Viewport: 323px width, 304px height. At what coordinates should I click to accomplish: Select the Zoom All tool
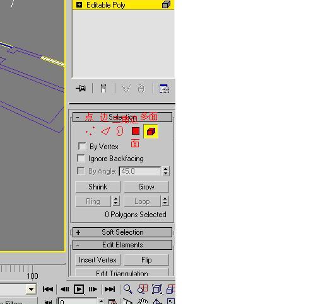click(x=143, y=289)
